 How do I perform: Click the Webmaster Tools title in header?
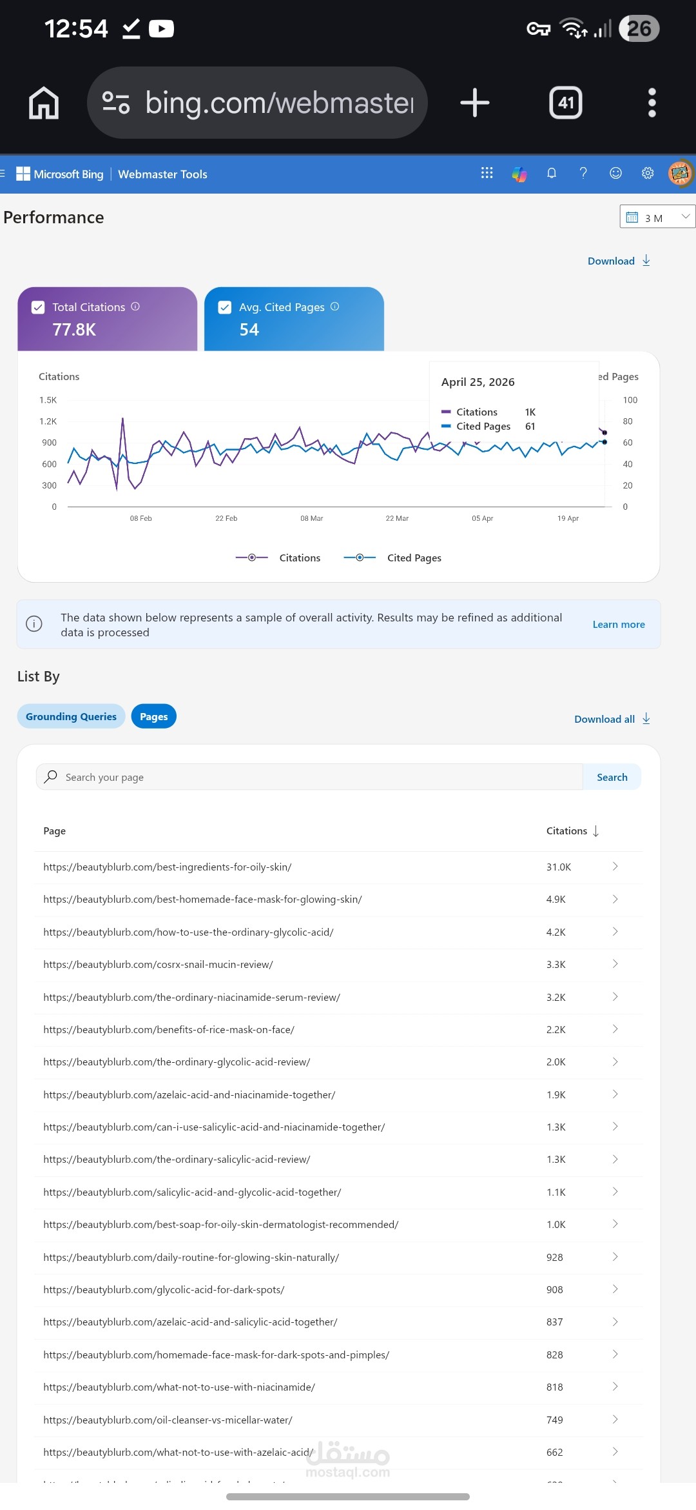[162, 174]
